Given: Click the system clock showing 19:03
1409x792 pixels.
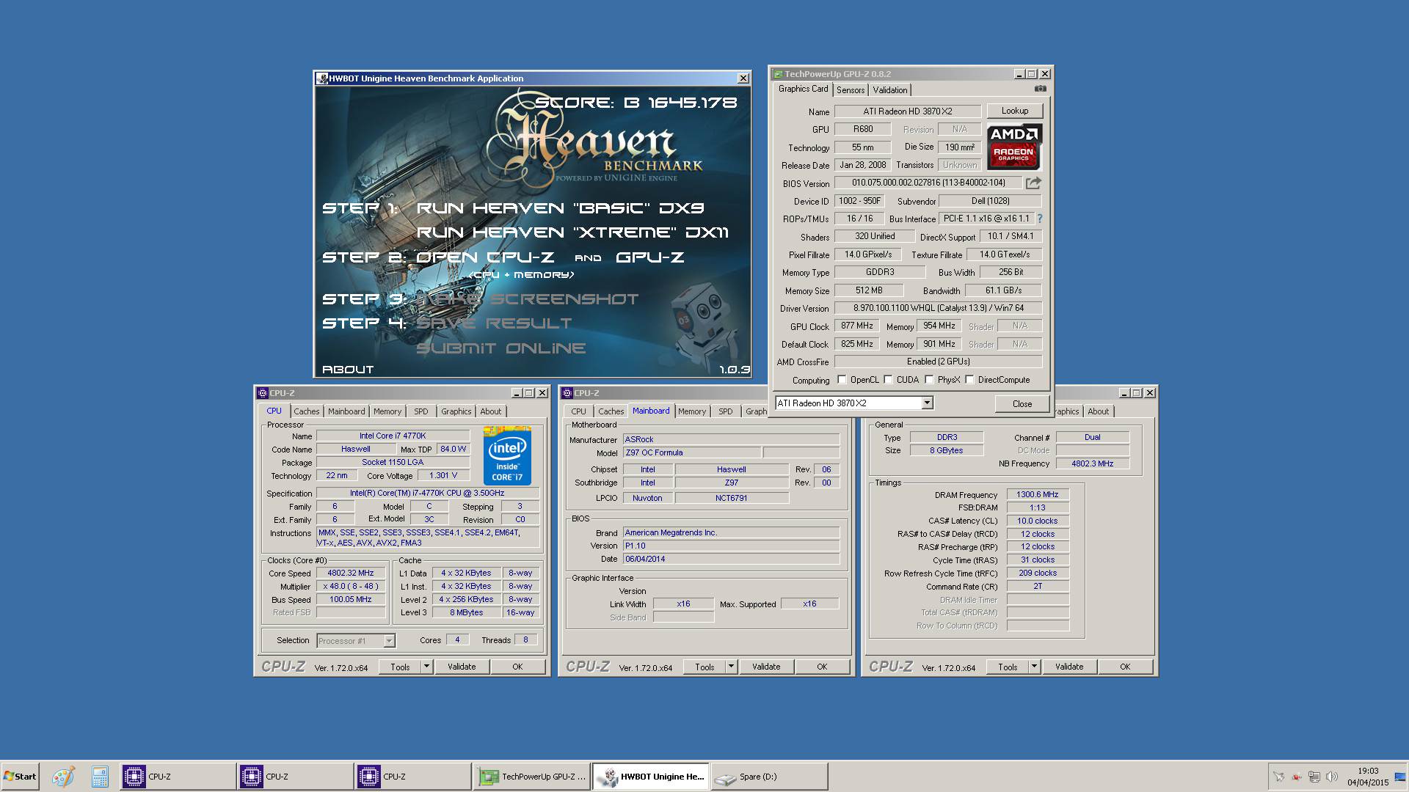Looking at the screenshot, I should point(1368,771).
